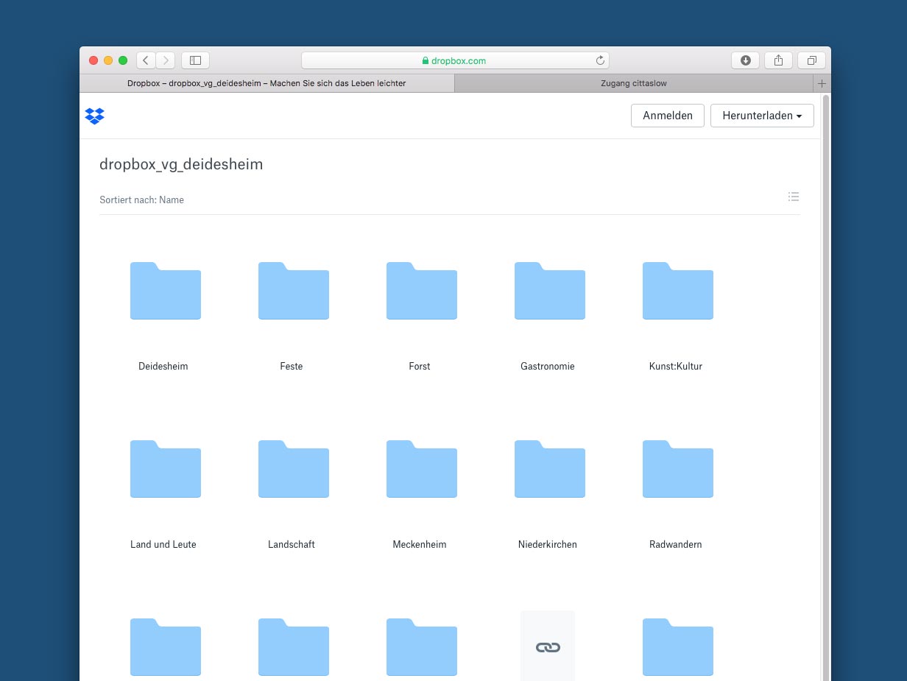This screenshot has height=681, width=907.
Task: Expand the Herunterladen dropdown
Action: (x=762, y=116)
